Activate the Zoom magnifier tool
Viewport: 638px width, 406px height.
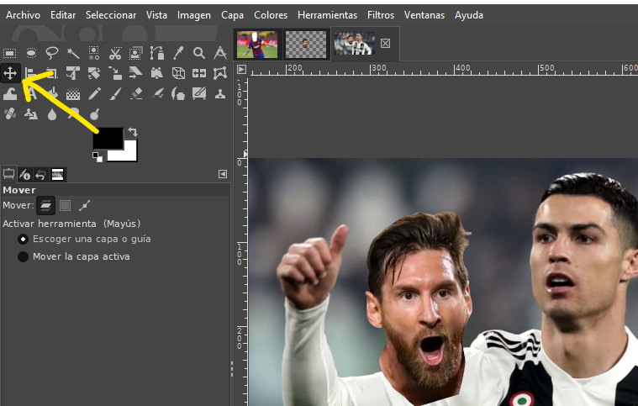(x=199, y=52)
